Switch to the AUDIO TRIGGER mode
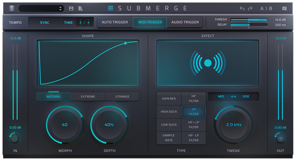Screen dimensions: 296x161 pyautogui.click(x=185, y=22)
